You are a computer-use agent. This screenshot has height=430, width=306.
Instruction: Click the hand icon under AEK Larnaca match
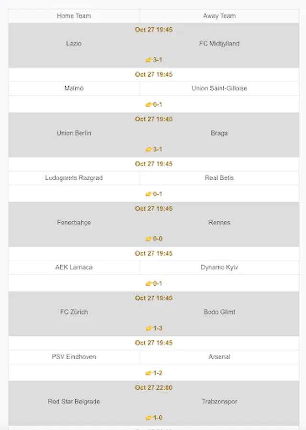(x=149, y=283)
